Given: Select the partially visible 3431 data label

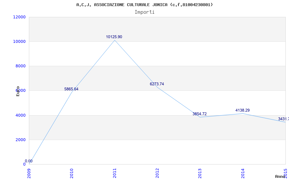Looking at the screenshot, I should click(284, 119).
